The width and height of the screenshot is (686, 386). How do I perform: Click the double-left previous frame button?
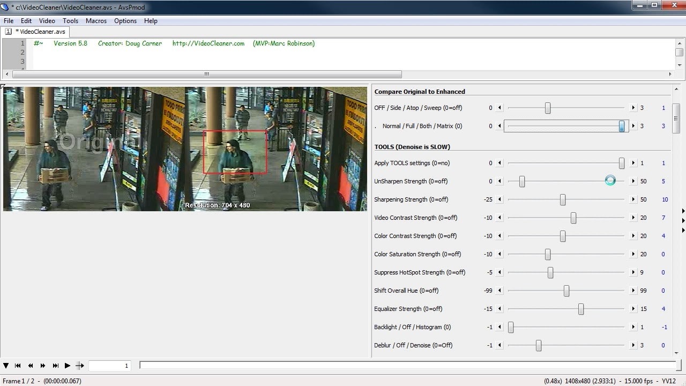(31, 366)
